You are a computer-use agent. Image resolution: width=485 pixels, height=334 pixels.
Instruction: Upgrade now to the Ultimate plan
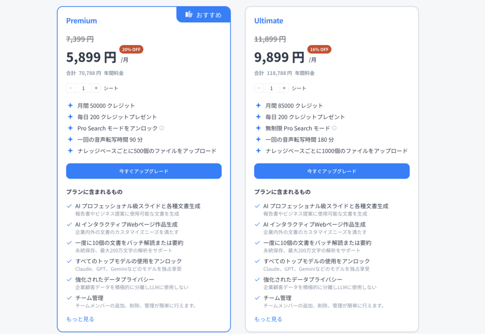[332, 171]
